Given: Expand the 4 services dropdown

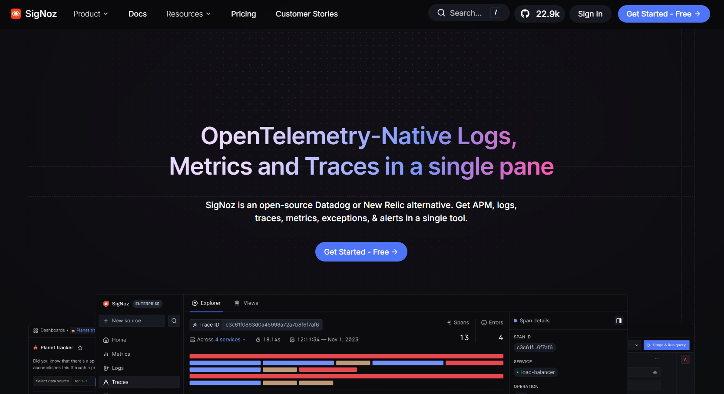Looking at the screenshot, I should (x=231, y=340).
